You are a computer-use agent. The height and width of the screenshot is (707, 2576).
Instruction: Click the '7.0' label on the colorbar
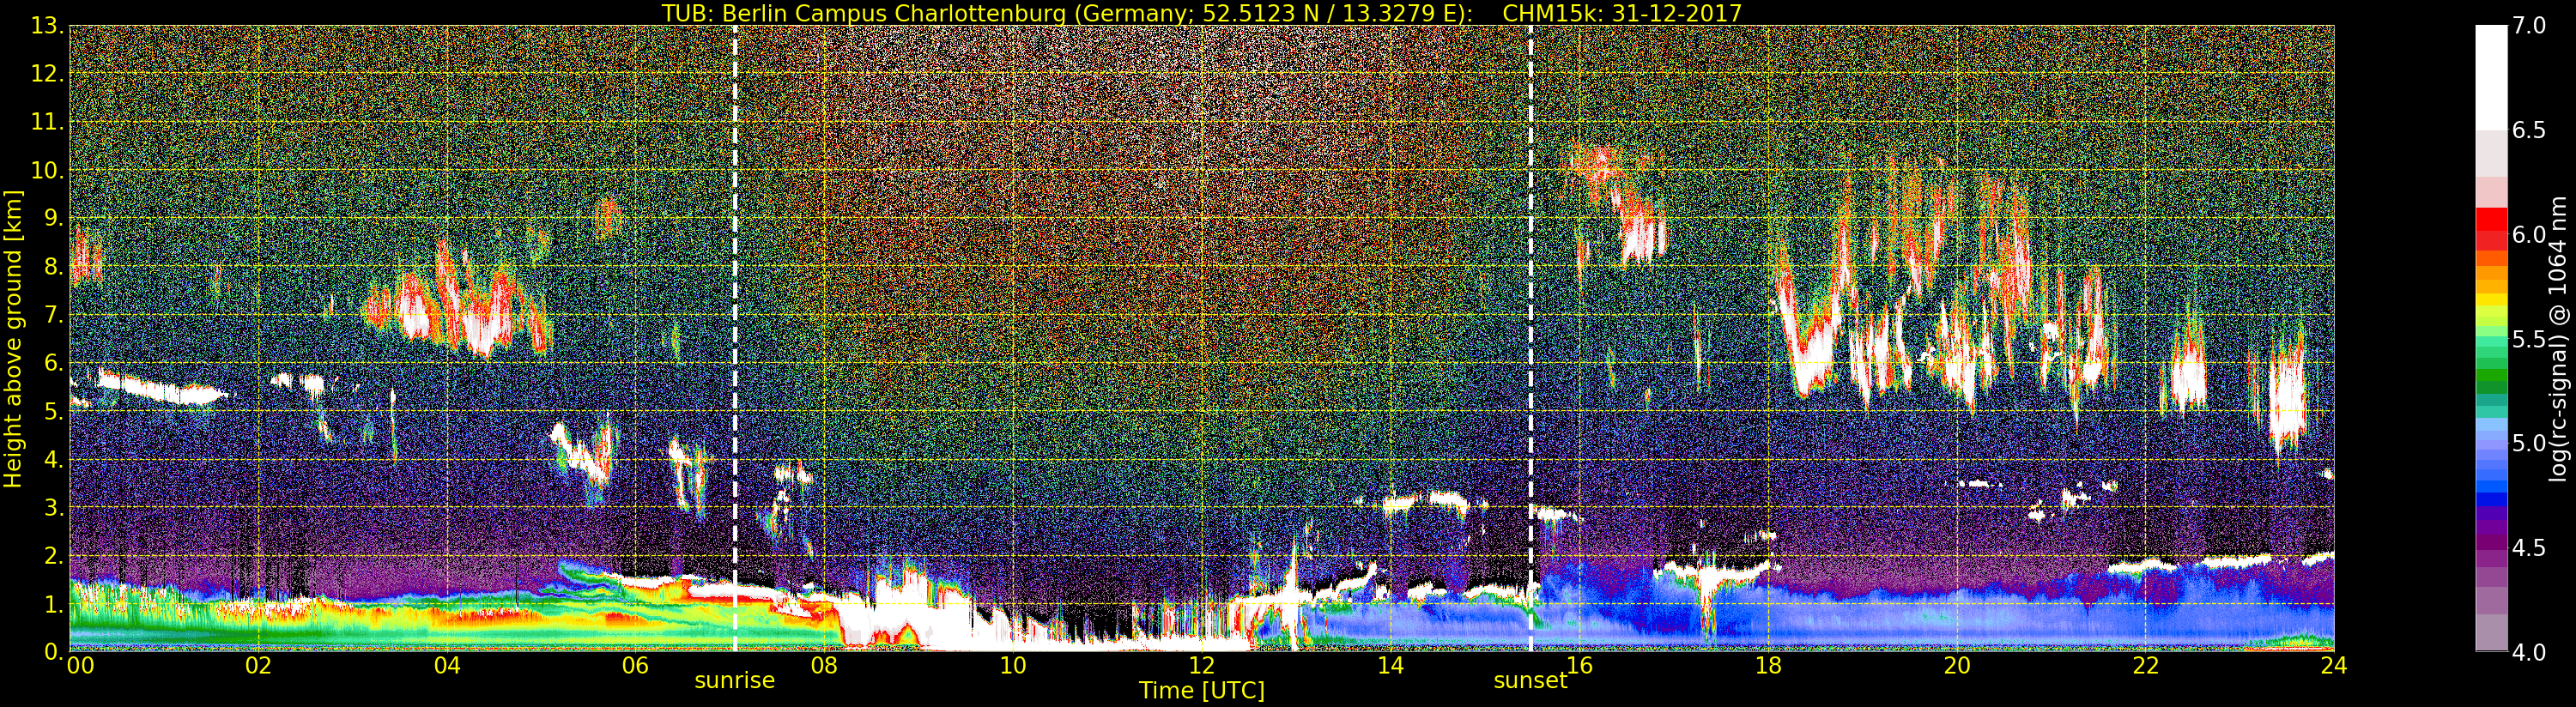[2530, 26]
